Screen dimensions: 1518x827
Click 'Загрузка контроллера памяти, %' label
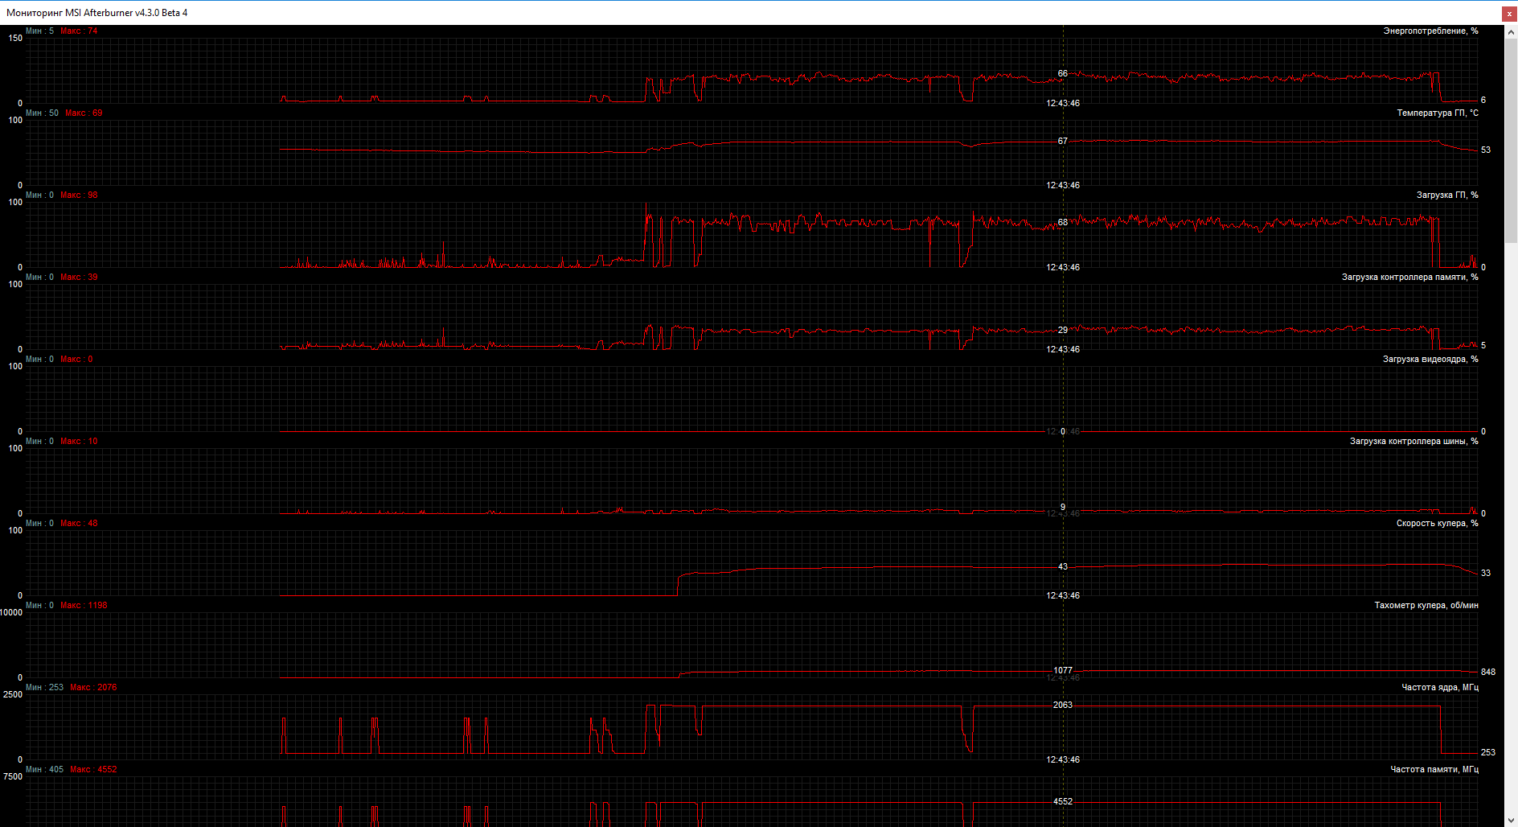(x=1409, y=277)
